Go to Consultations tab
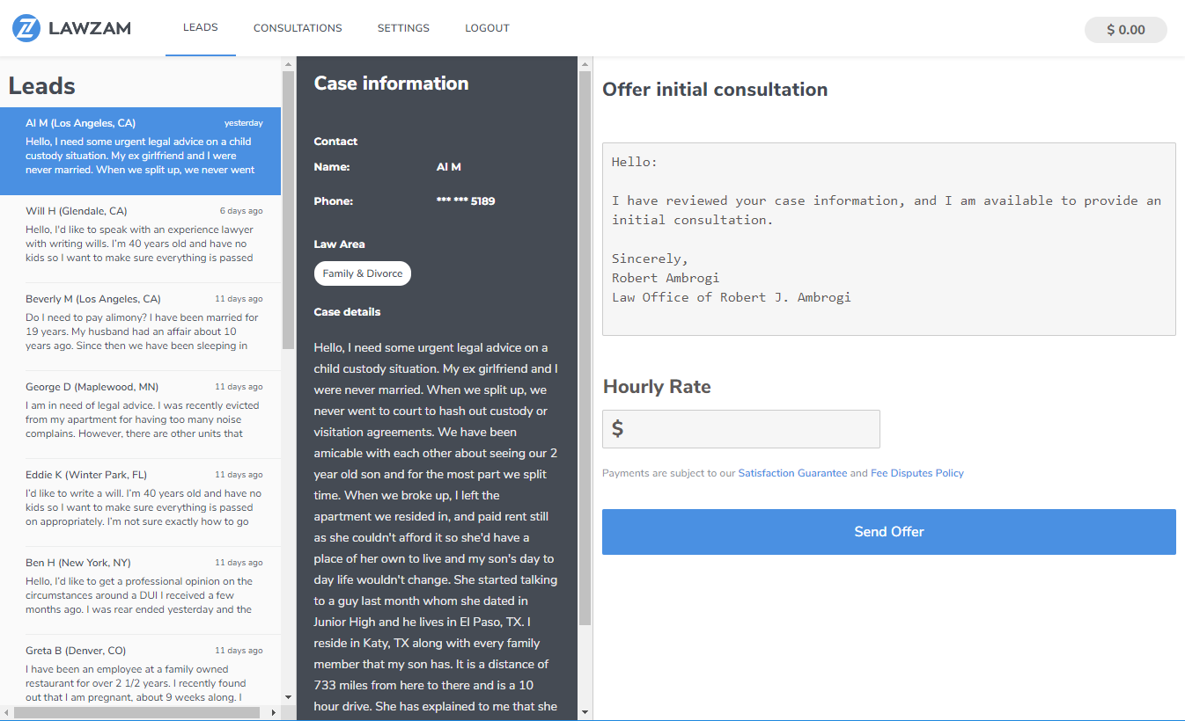 click(x=298, y=28)
